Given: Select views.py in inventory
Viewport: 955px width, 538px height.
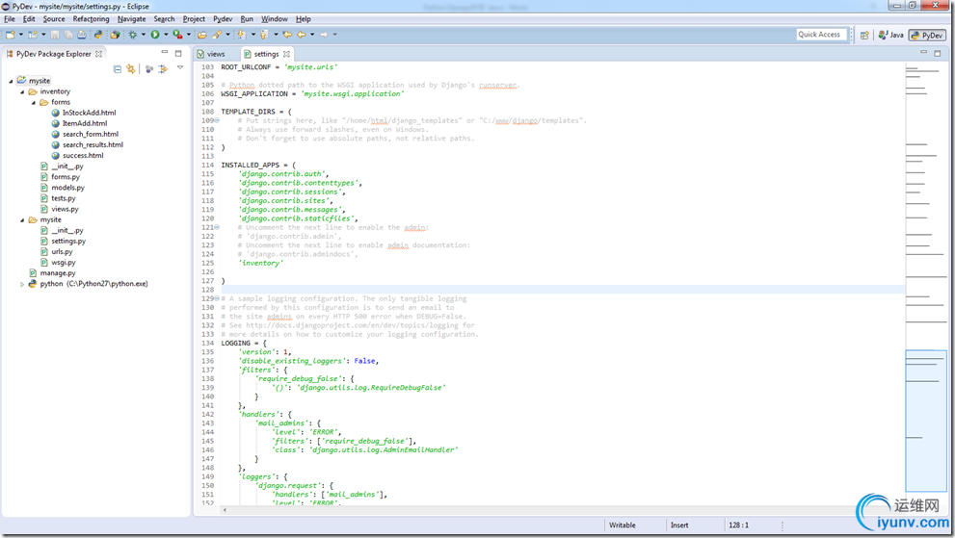Looking at the screenshot, I should [65, 210].
